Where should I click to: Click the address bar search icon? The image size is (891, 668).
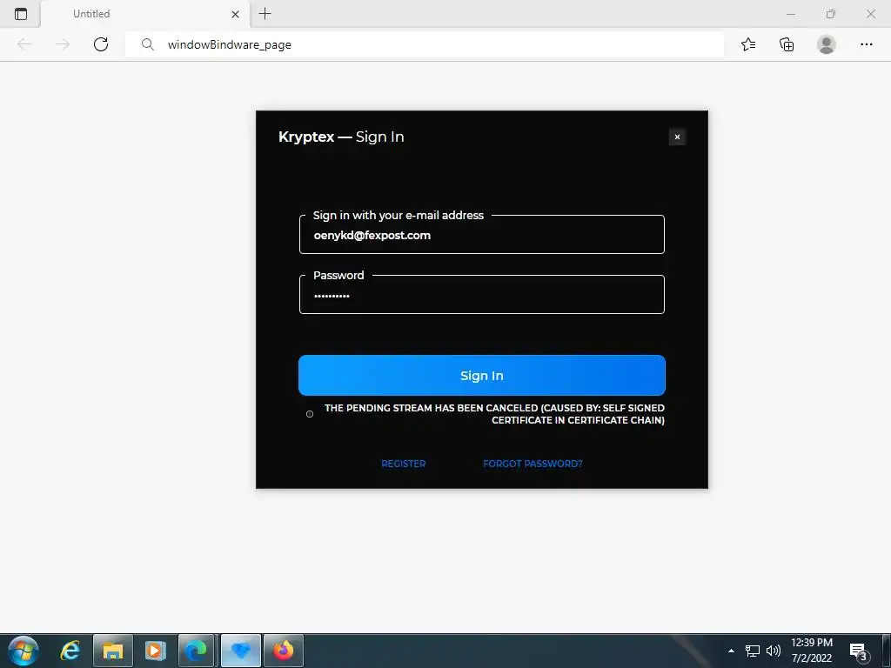click(x=147, y=44)
